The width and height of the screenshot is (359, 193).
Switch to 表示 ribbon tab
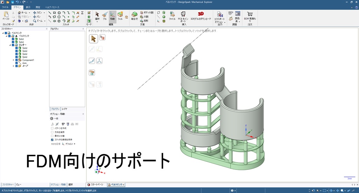pyautogui.click(x=28, y=7)
